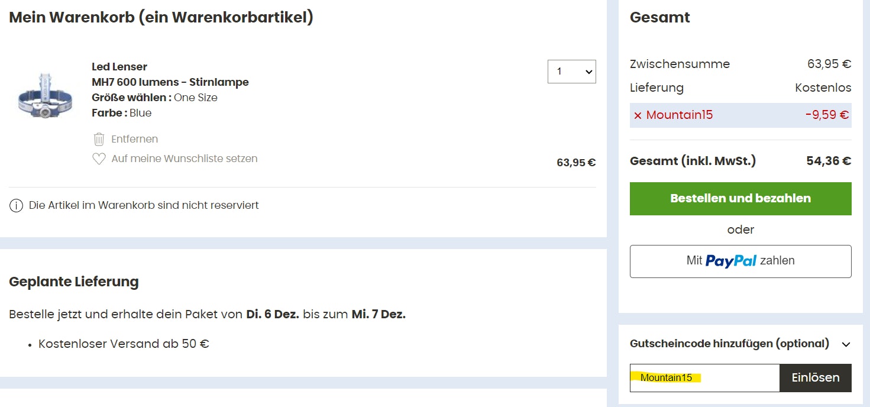Collapse the Gutscheincode section chevron

846,344
